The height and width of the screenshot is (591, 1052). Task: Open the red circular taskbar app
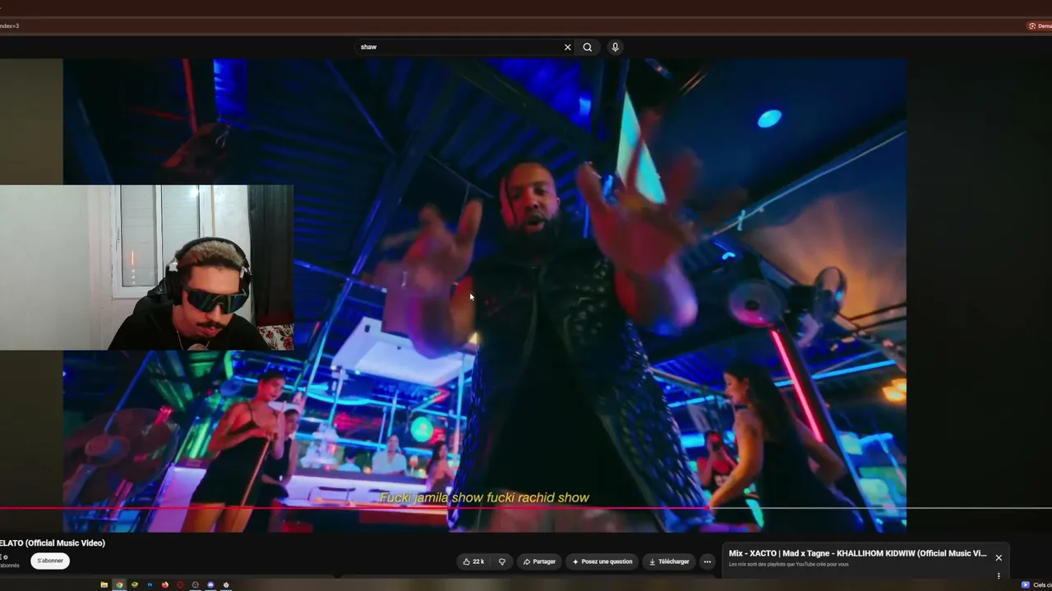[x=180, y=584]
